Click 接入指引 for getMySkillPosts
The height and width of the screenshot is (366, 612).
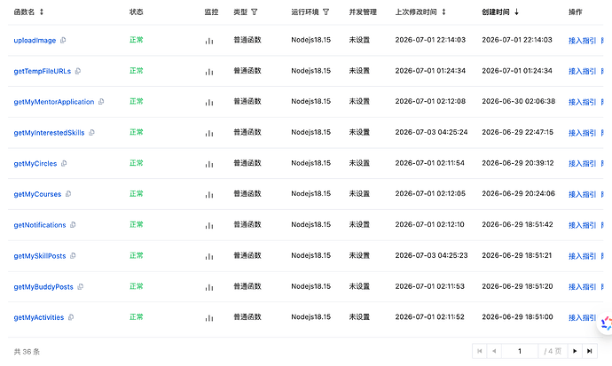(x=582, y=256)
